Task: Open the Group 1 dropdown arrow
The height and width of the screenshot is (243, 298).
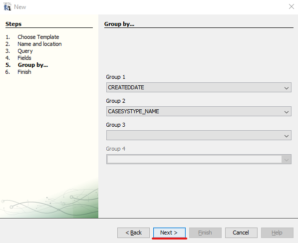Action: coord(286,88)
